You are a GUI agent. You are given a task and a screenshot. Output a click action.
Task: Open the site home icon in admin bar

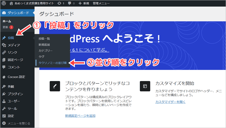tap(11, 3)
